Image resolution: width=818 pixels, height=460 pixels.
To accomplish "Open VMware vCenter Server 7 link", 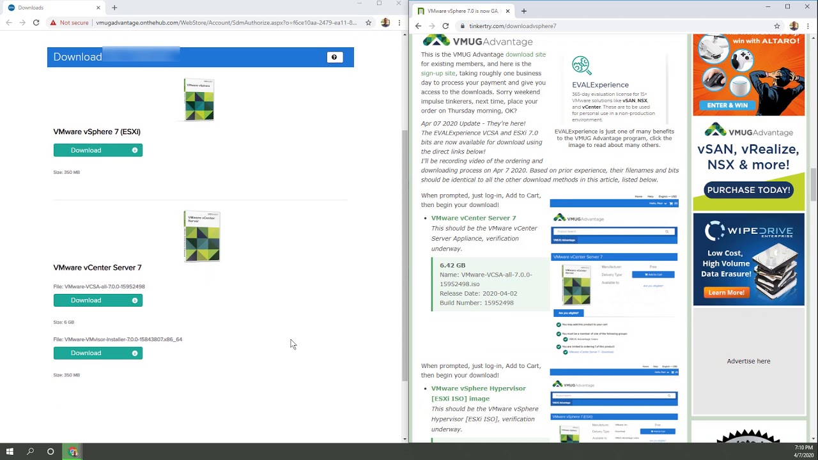I will point(474,218).
